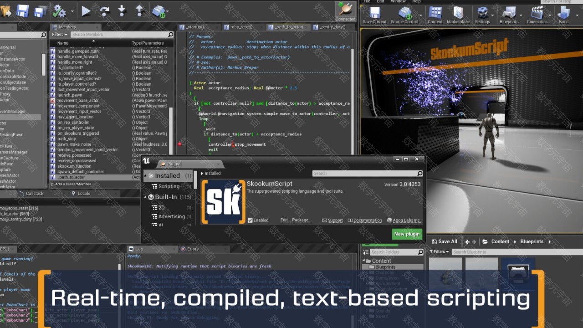Click the Step Into down-arrow icon
The height and width of the screenshot is (328, 583).
pos(122,11)
